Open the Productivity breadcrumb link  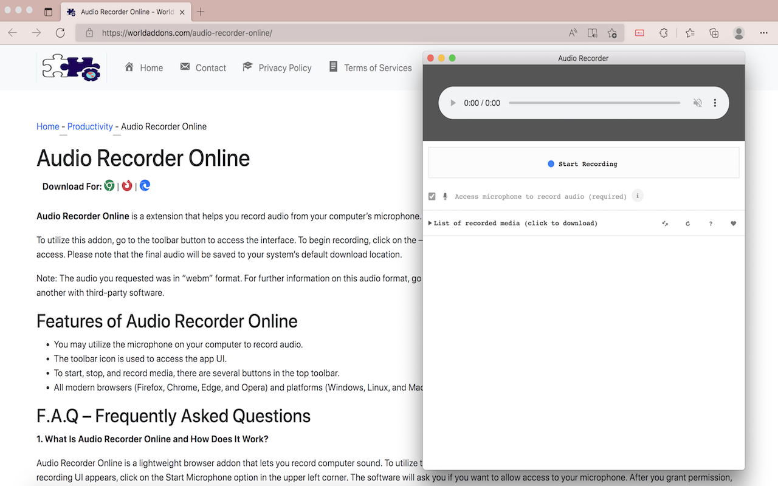pyautogui.click(x=90, y=126)
